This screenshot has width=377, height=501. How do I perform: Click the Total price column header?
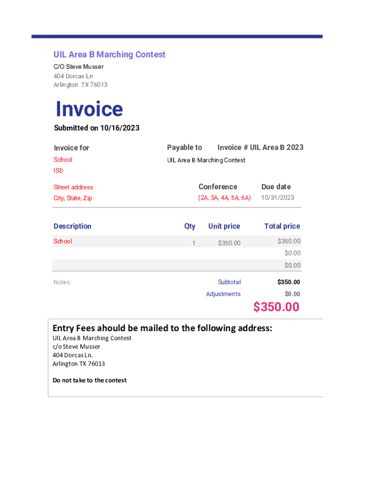[282, 226]
